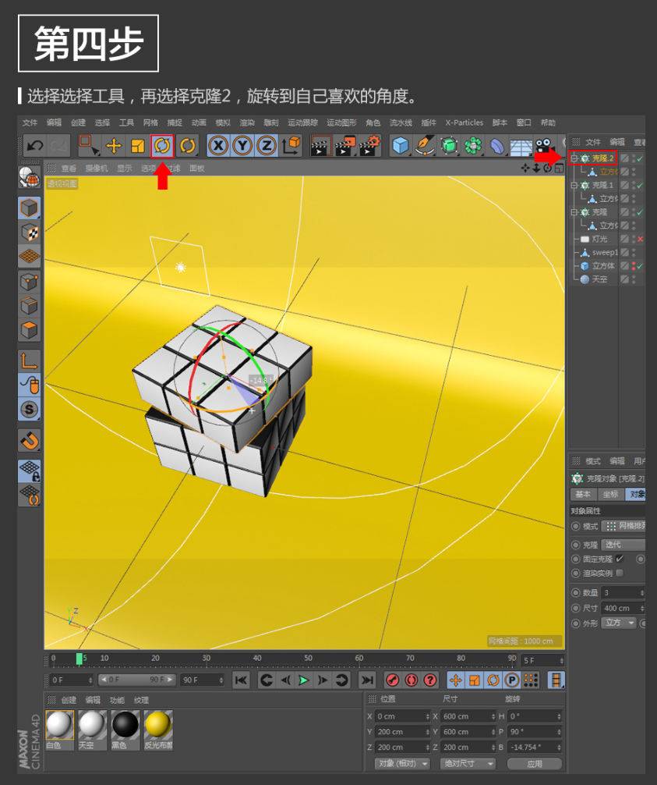
Task: Open the 对象 (相对) dropdown
Action: click(x=401, y=763)
